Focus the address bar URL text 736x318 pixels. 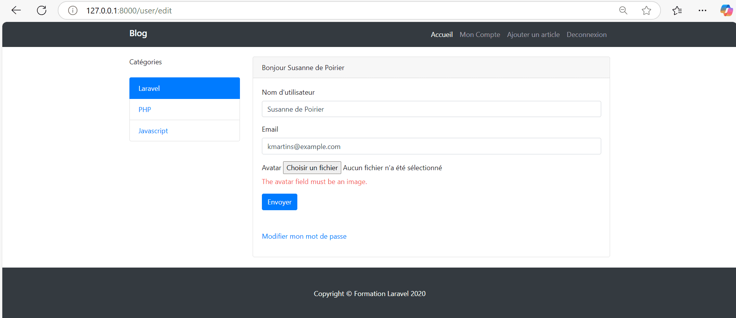129,10
